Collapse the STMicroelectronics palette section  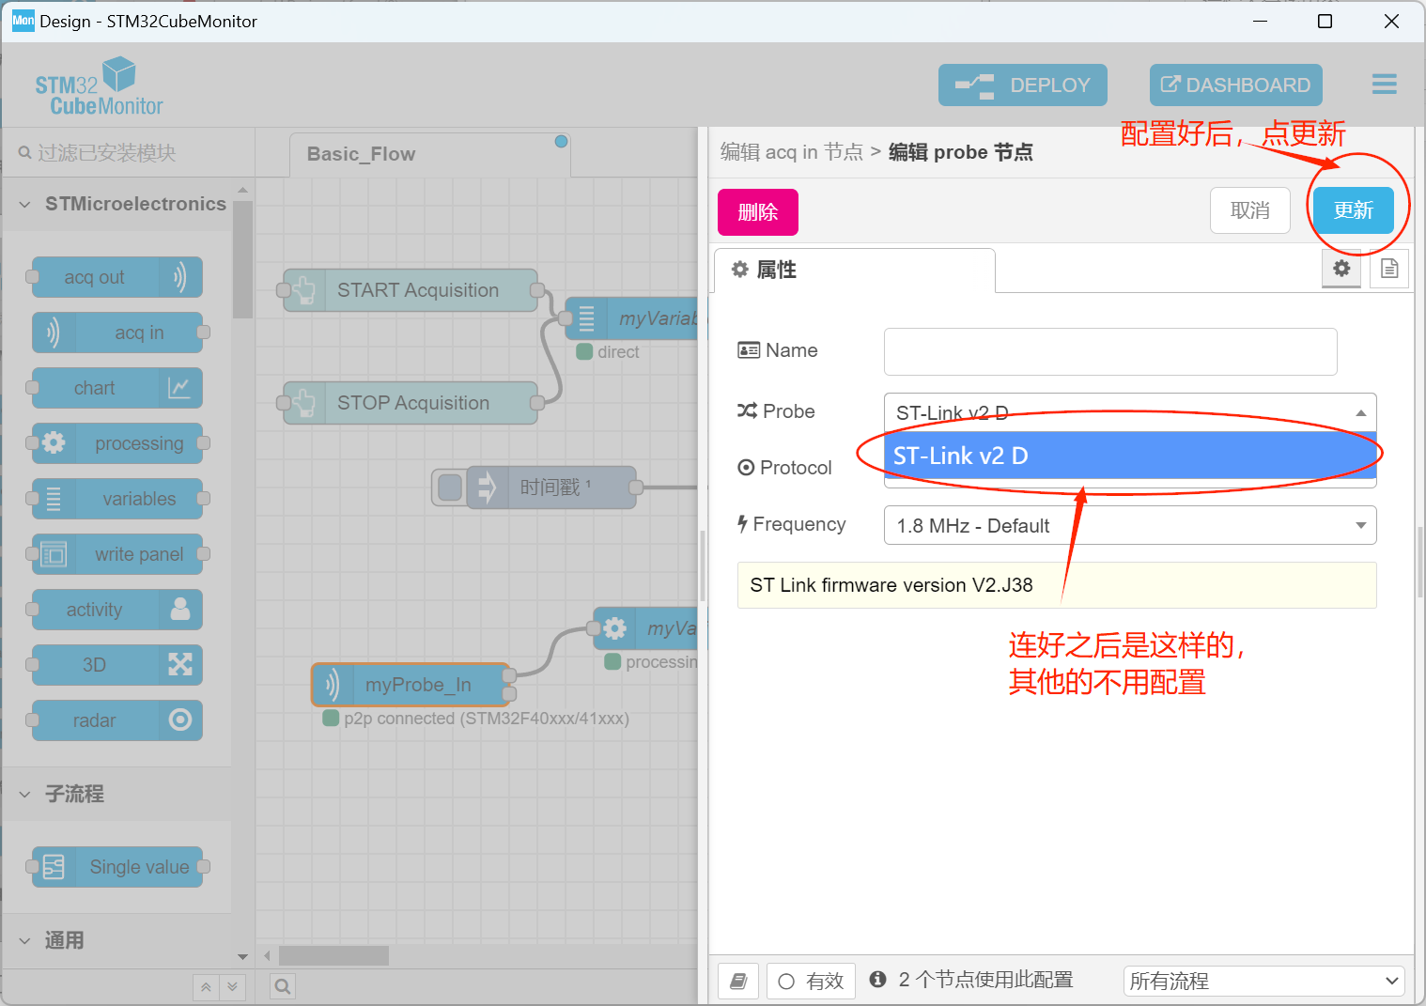pos(24,203)
